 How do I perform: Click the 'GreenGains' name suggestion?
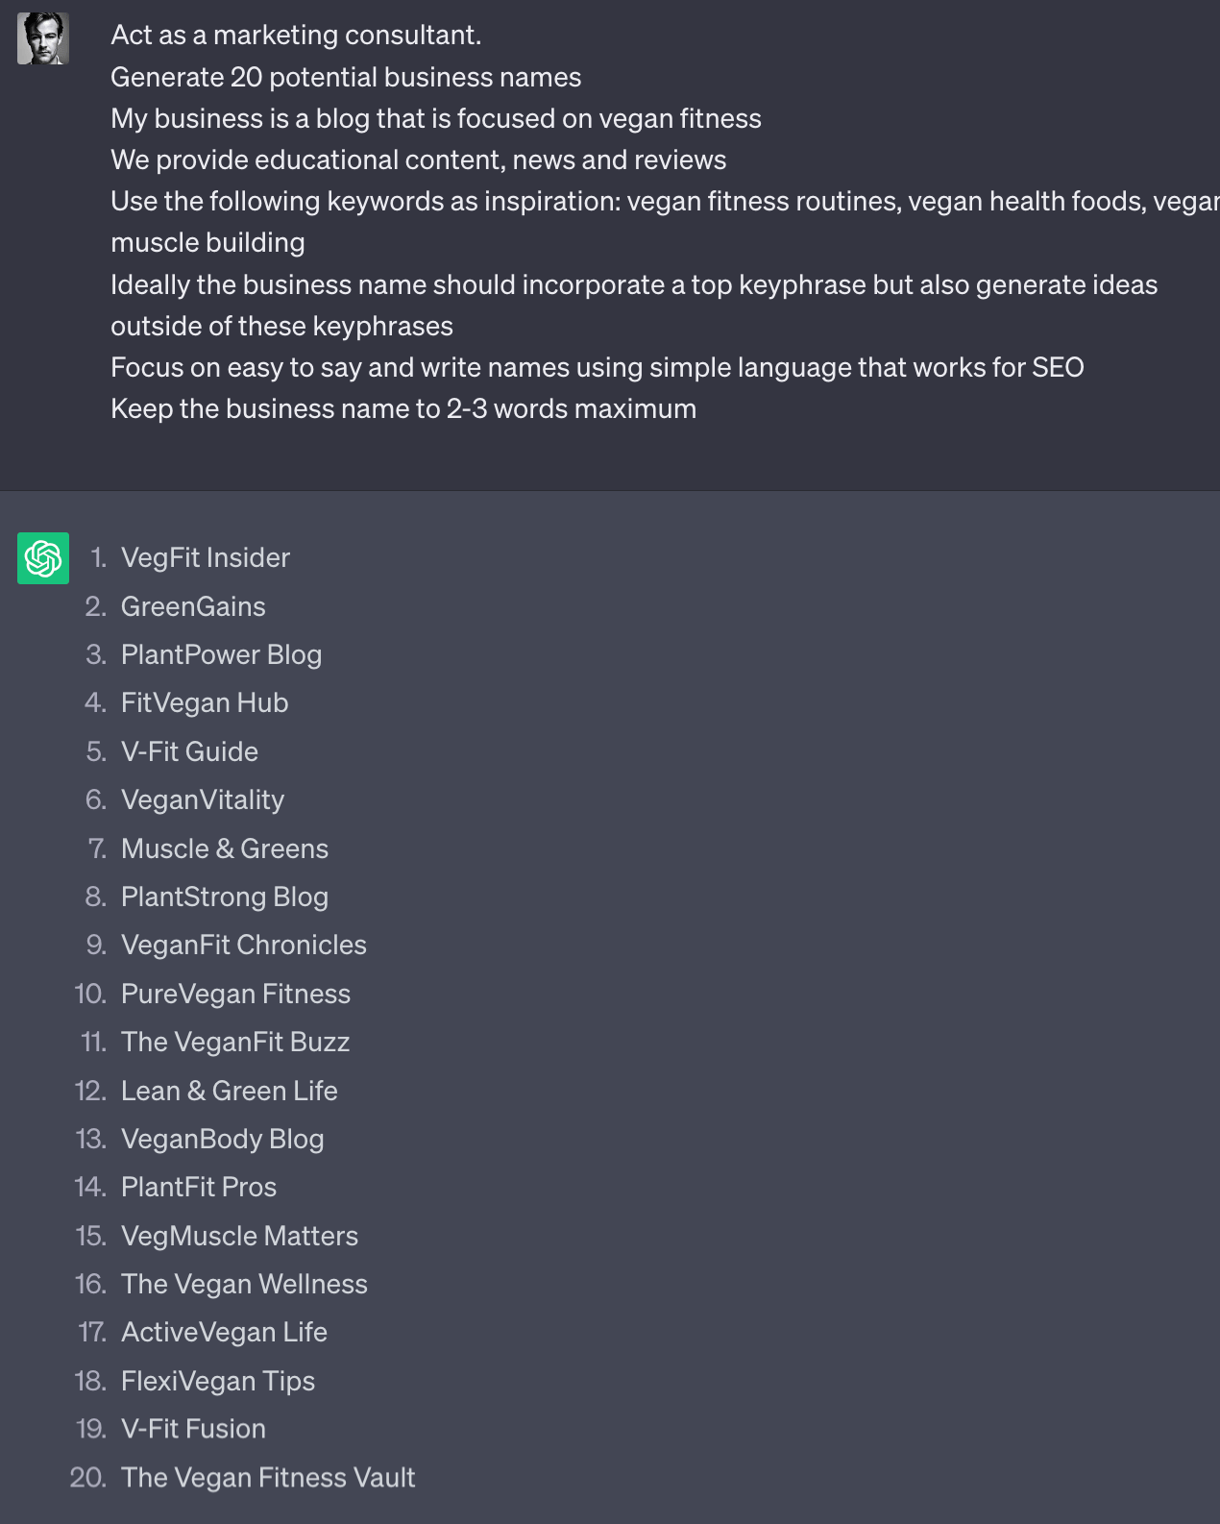coord(193,606)
